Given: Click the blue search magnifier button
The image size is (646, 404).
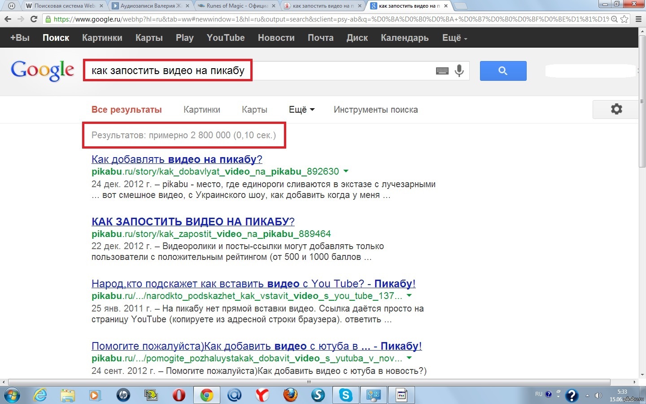Looking at the screenshot, I should pyautogui.click(x=503, y=71).
